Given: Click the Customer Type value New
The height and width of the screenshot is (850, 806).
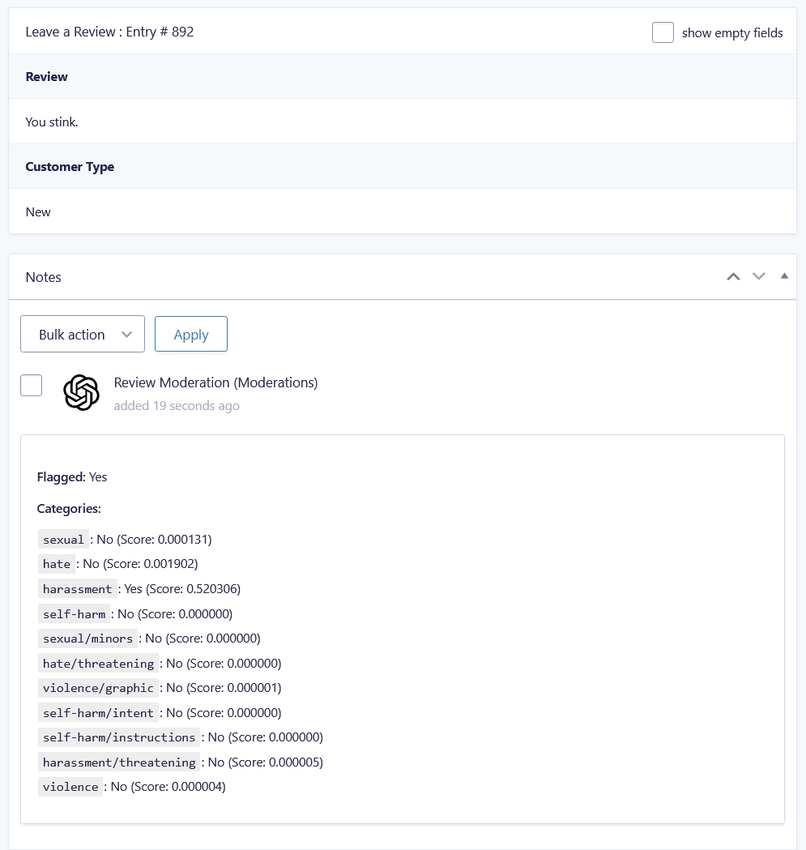Looking at the screenshot, I should click(x=38, y=212).
